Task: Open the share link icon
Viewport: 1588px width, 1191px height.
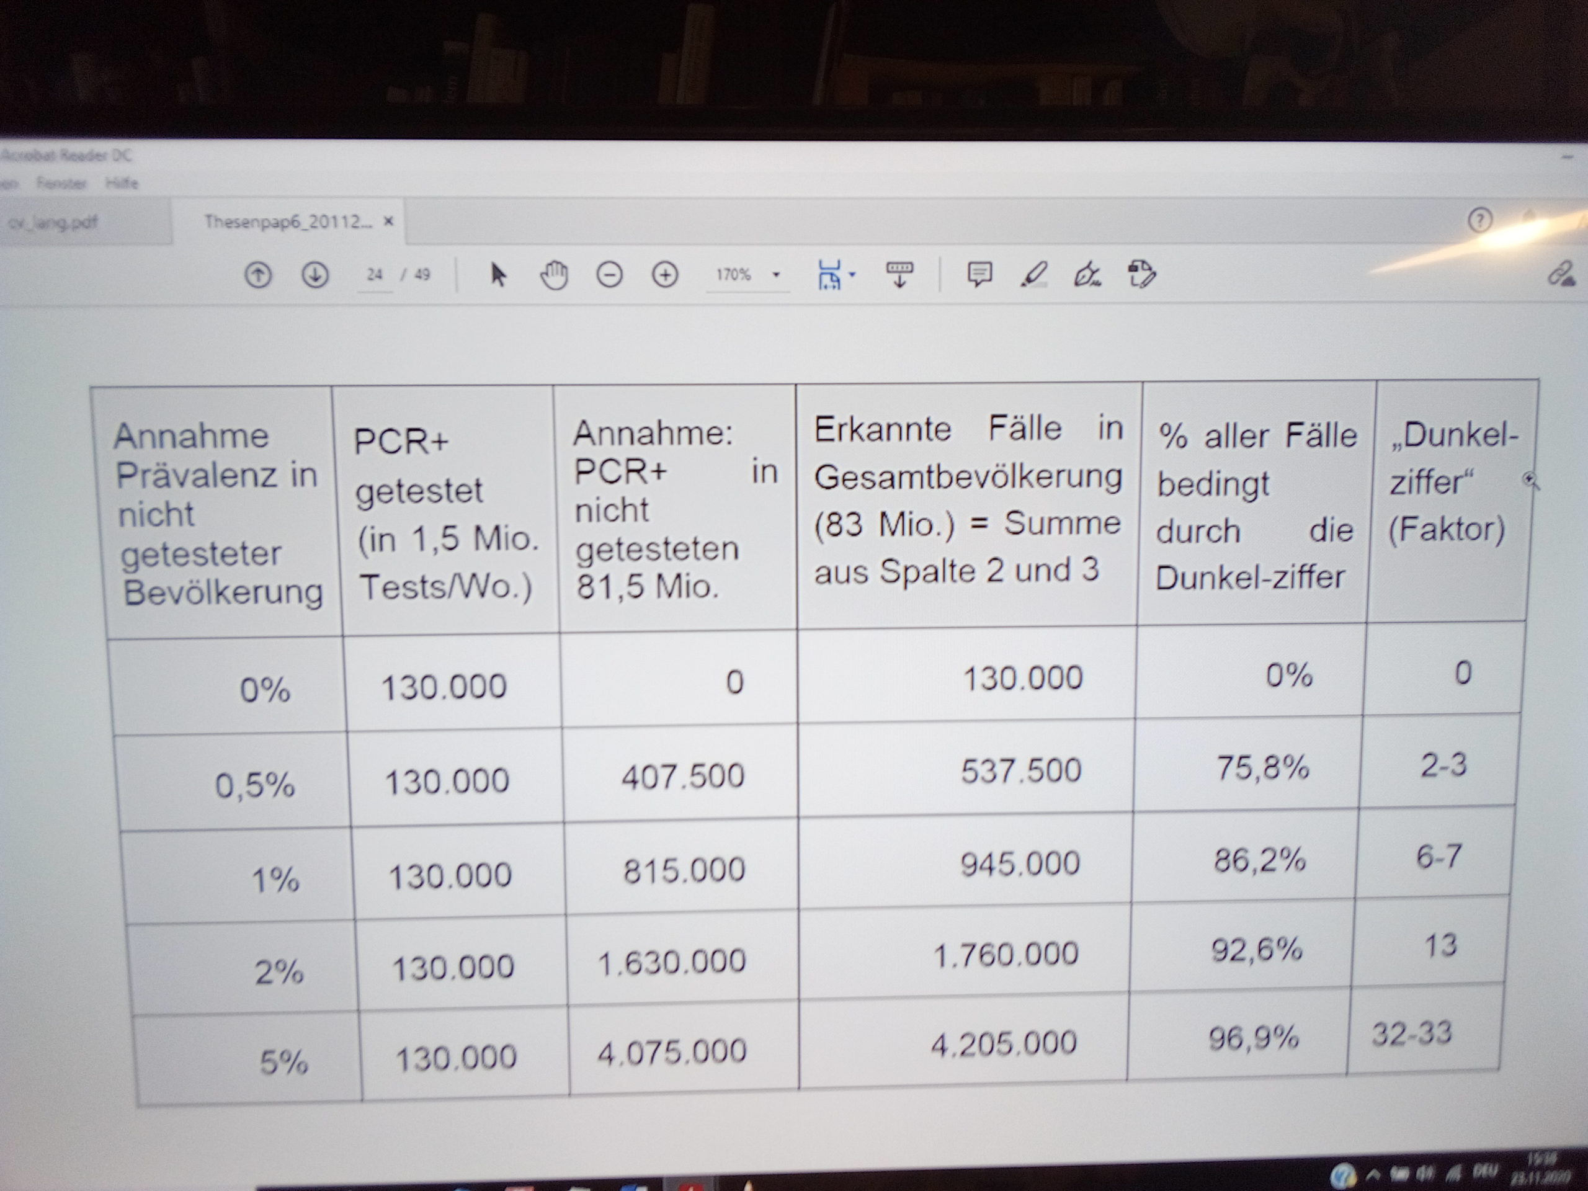Action: 1561,274
